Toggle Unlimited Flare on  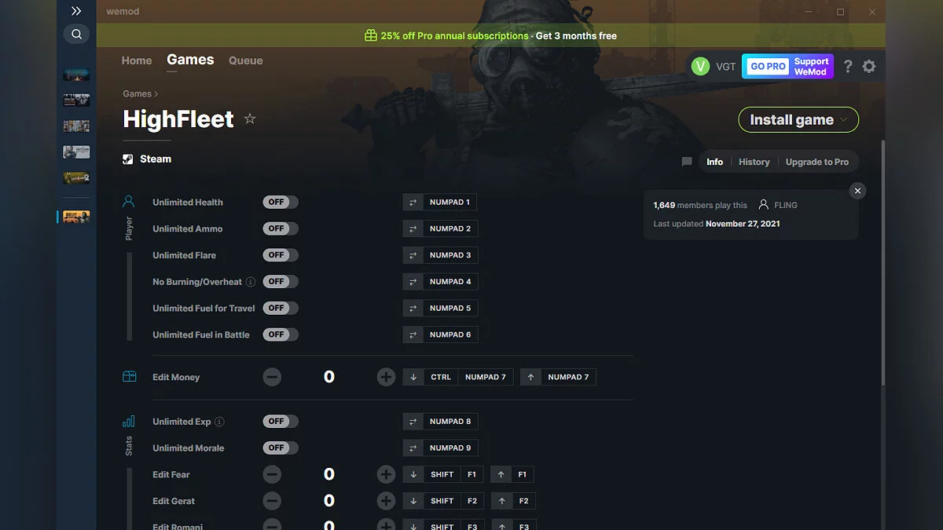click(x=281, y=255)
